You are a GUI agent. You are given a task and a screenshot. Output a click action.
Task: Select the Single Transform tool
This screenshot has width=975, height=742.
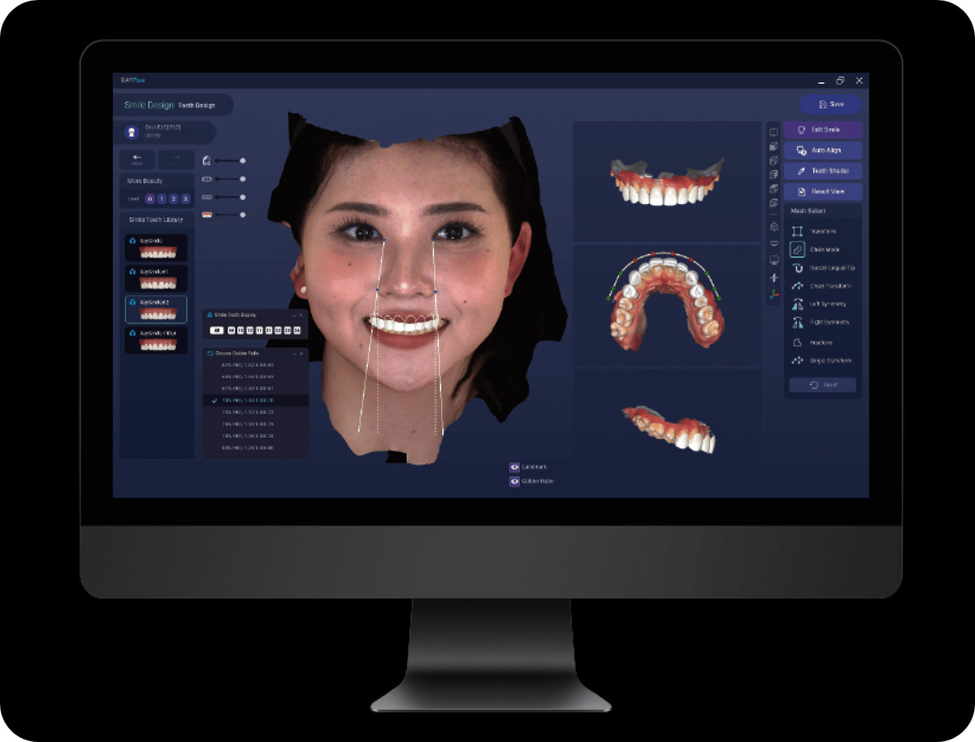(821, 360)
